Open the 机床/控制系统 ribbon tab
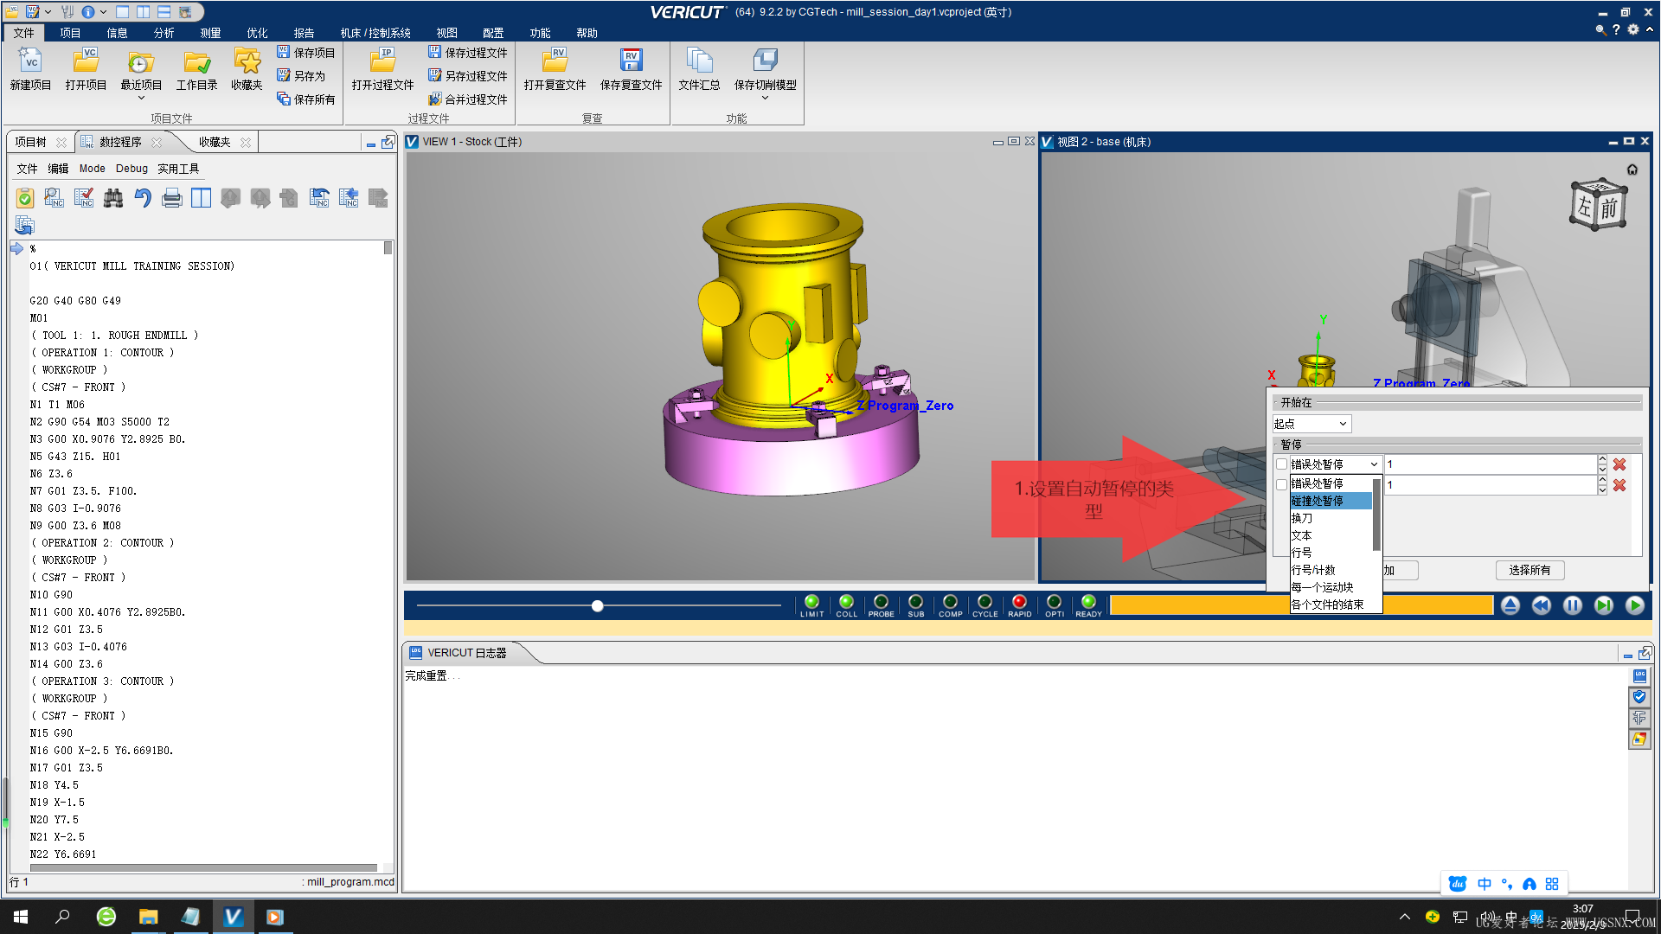Image resolution: width=1661 pixels, height=934 pixels. click(x=375, y=33)
